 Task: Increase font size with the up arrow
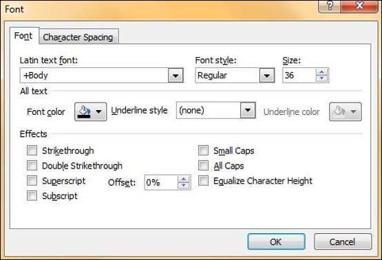pyautogui.click(x=322, y=72)
